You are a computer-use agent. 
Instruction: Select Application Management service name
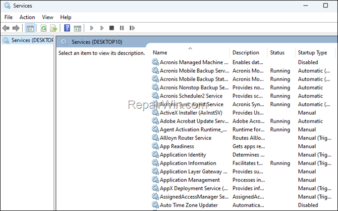[190, 180]
